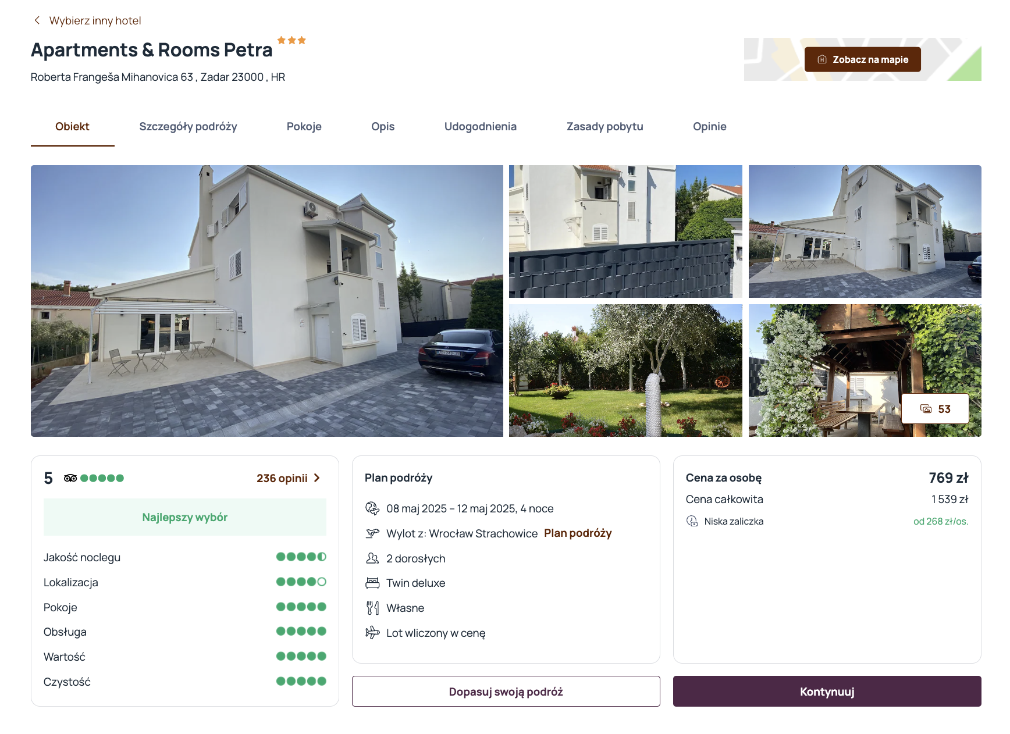Switch to the Pokoje tab
Image resolution: width=1010 pixels, height=734 pixels.
tap(304, 127)
